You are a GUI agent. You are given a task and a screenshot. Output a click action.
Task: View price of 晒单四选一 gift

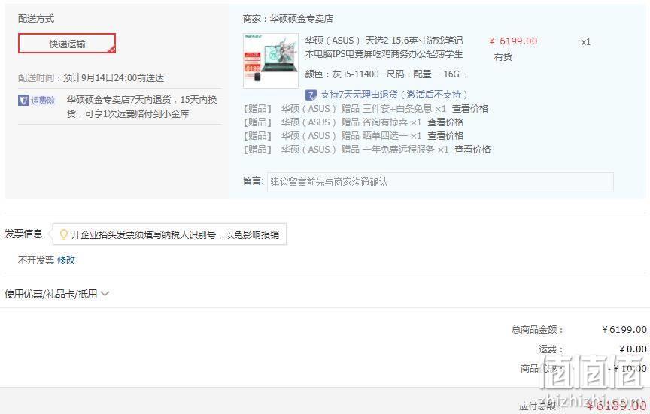coord(445,136)
